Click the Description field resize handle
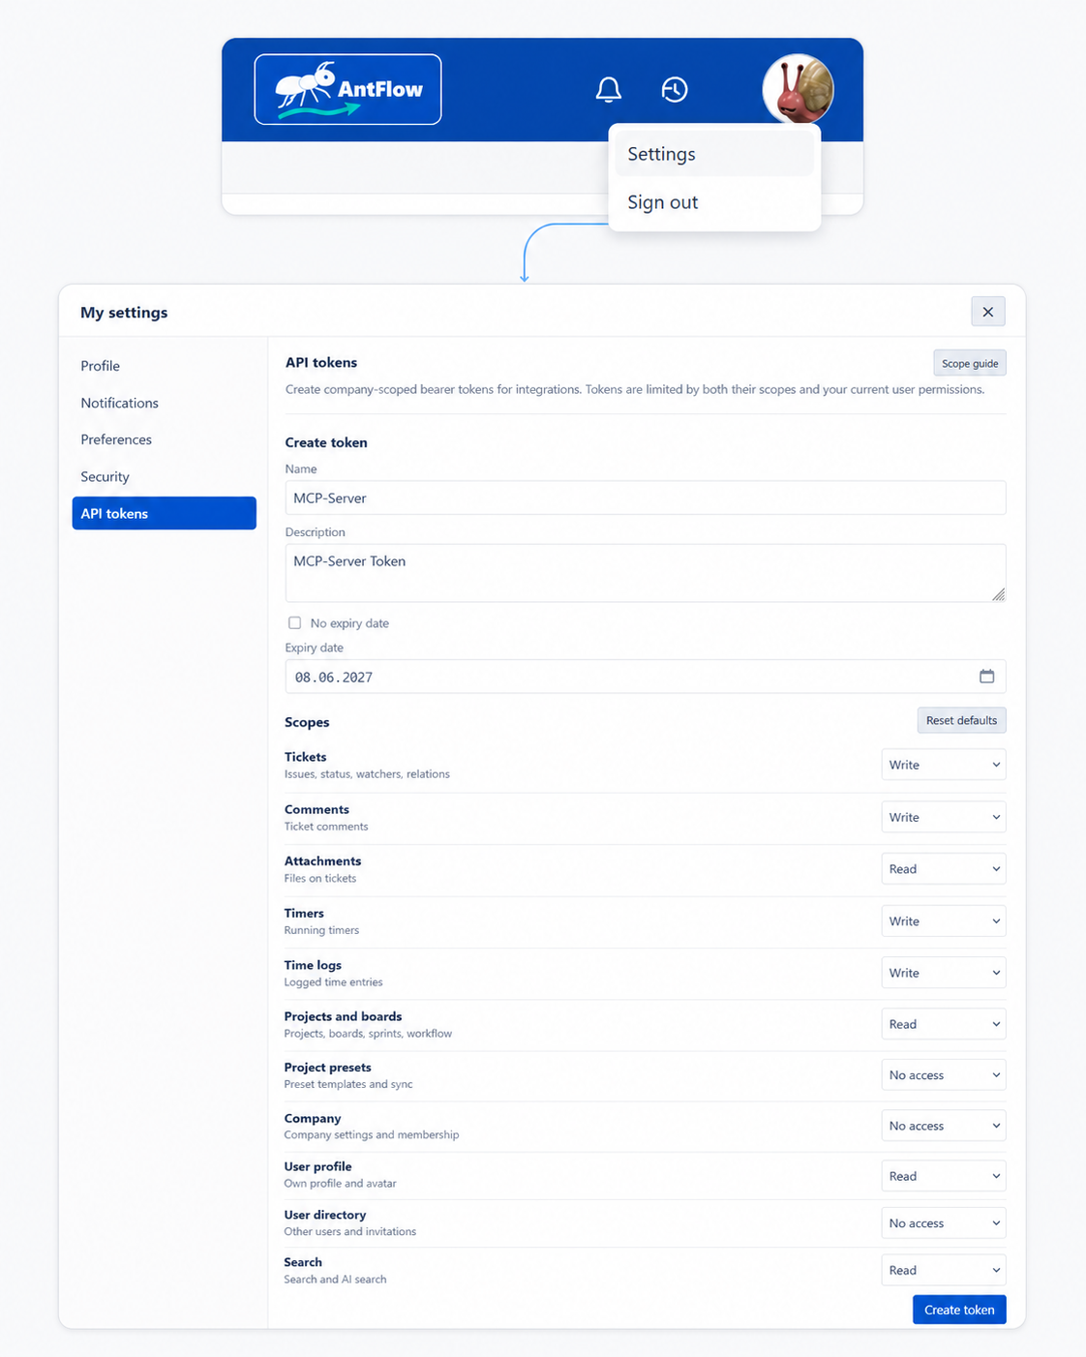This screenshot has height=1357, width=1086. [998, 594]
